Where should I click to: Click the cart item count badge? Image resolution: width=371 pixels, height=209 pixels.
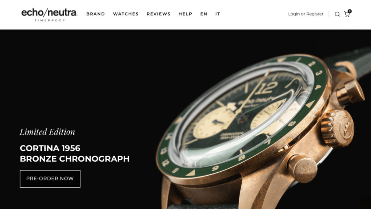(350, 11)
